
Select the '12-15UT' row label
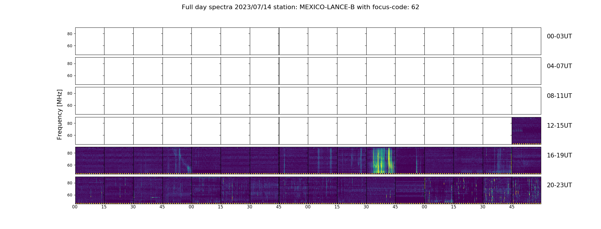(x=559, y=126)
